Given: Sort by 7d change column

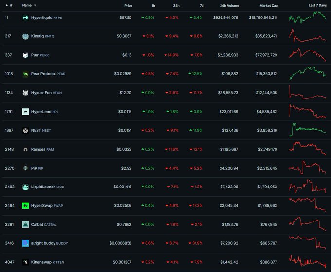Looking at the screenshot, I should point(202,6).
